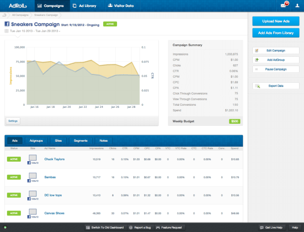This screenshot has height=232, width=304.
Task: Open the date range picker dropdown
Action: click(x=35, y=31)
